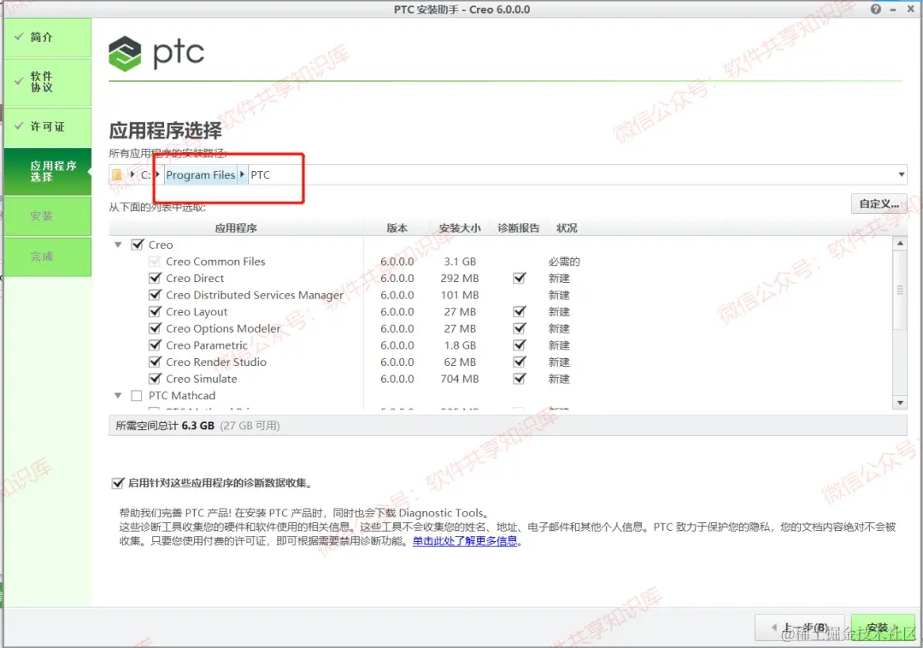Click 3.1 GB size value
This screenshot has width=923, height=648.
[460, 262]
